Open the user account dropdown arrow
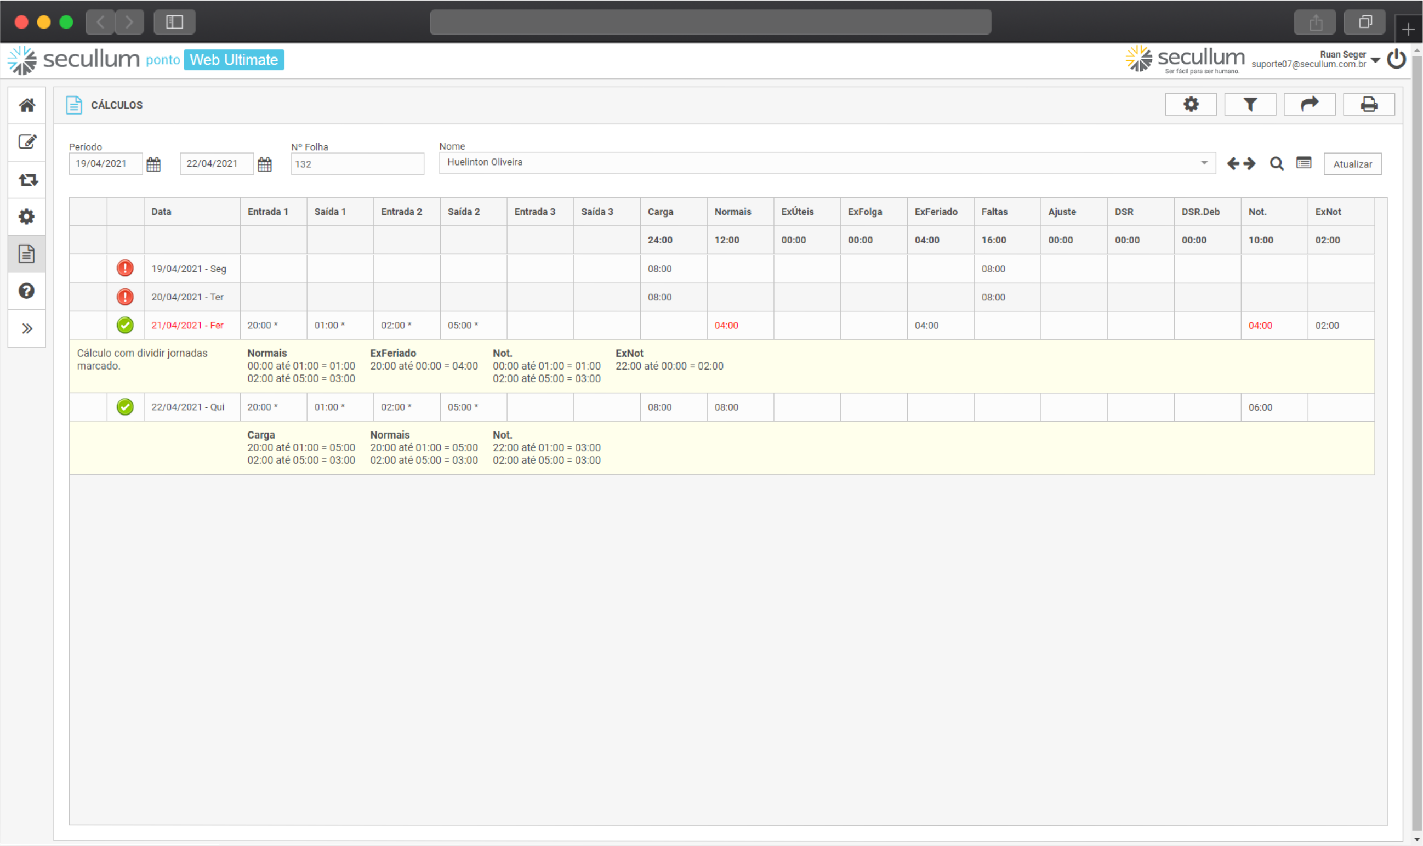1423x846 pixels. 1375,60
